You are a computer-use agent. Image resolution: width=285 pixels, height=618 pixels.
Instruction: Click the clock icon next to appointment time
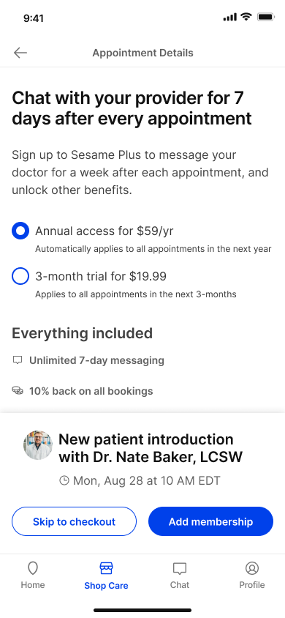(x=64, y=480)
